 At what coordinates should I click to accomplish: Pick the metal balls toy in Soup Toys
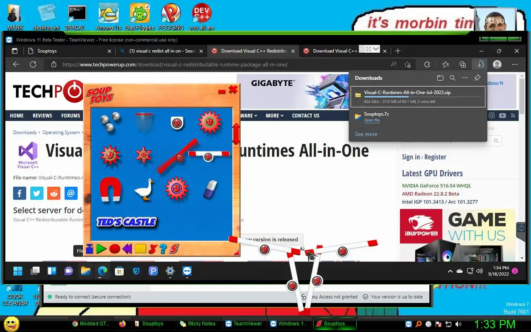point(110,122)
